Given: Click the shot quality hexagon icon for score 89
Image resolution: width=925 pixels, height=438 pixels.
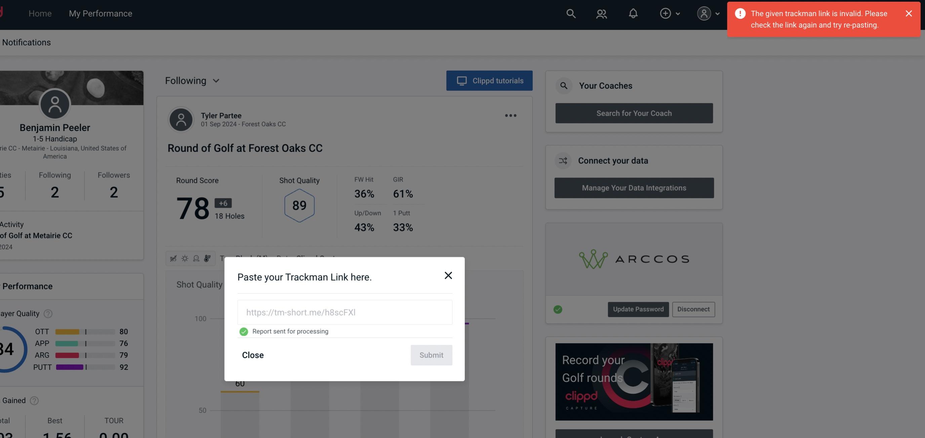Looking at the screenshot, I should [299, 205].
